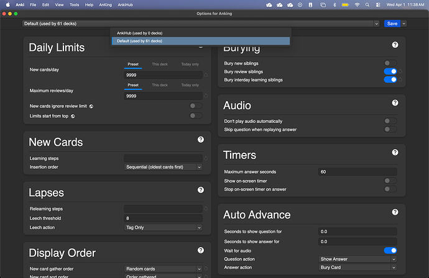Switch Maximum reviews/day to Today only tab

coord(190,85)
